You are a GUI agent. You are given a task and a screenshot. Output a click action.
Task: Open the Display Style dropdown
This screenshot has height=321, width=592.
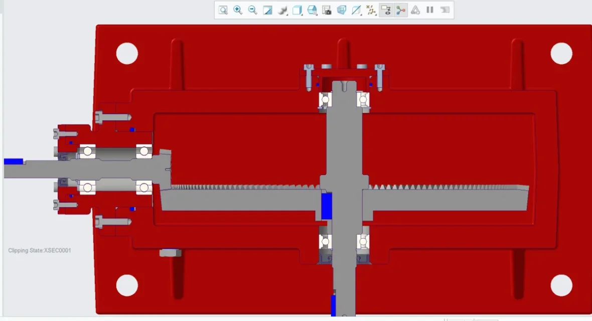(297, 10)
